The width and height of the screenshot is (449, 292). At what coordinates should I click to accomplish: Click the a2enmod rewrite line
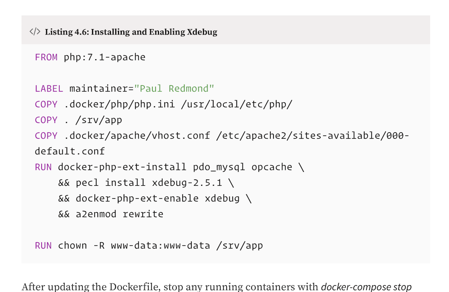tap(119, 214)
